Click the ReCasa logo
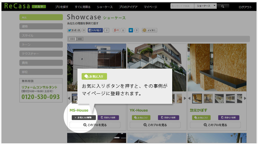 coord(25,6)
